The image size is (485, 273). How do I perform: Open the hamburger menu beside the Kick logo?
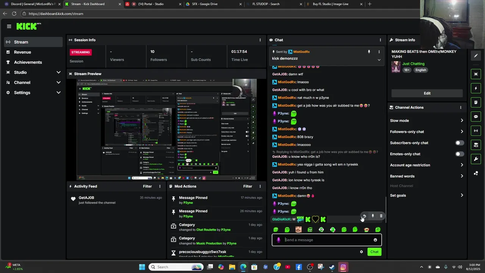pos(9,26)
